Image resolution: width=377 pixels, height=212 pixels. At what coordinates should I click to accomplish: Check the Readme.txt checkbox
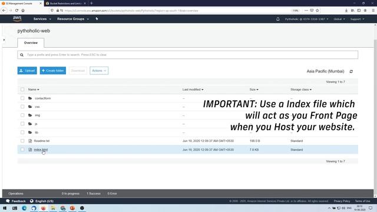pos(22,141)
